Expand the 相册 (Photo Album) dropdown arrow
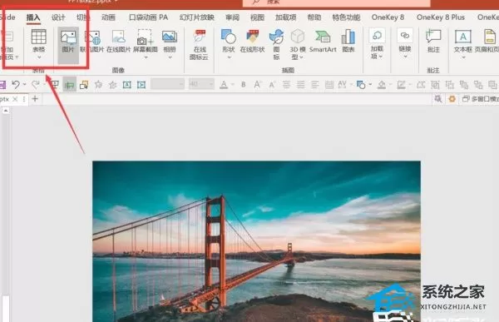The width and height of the screenshot is (499, 322). (170, 57)
